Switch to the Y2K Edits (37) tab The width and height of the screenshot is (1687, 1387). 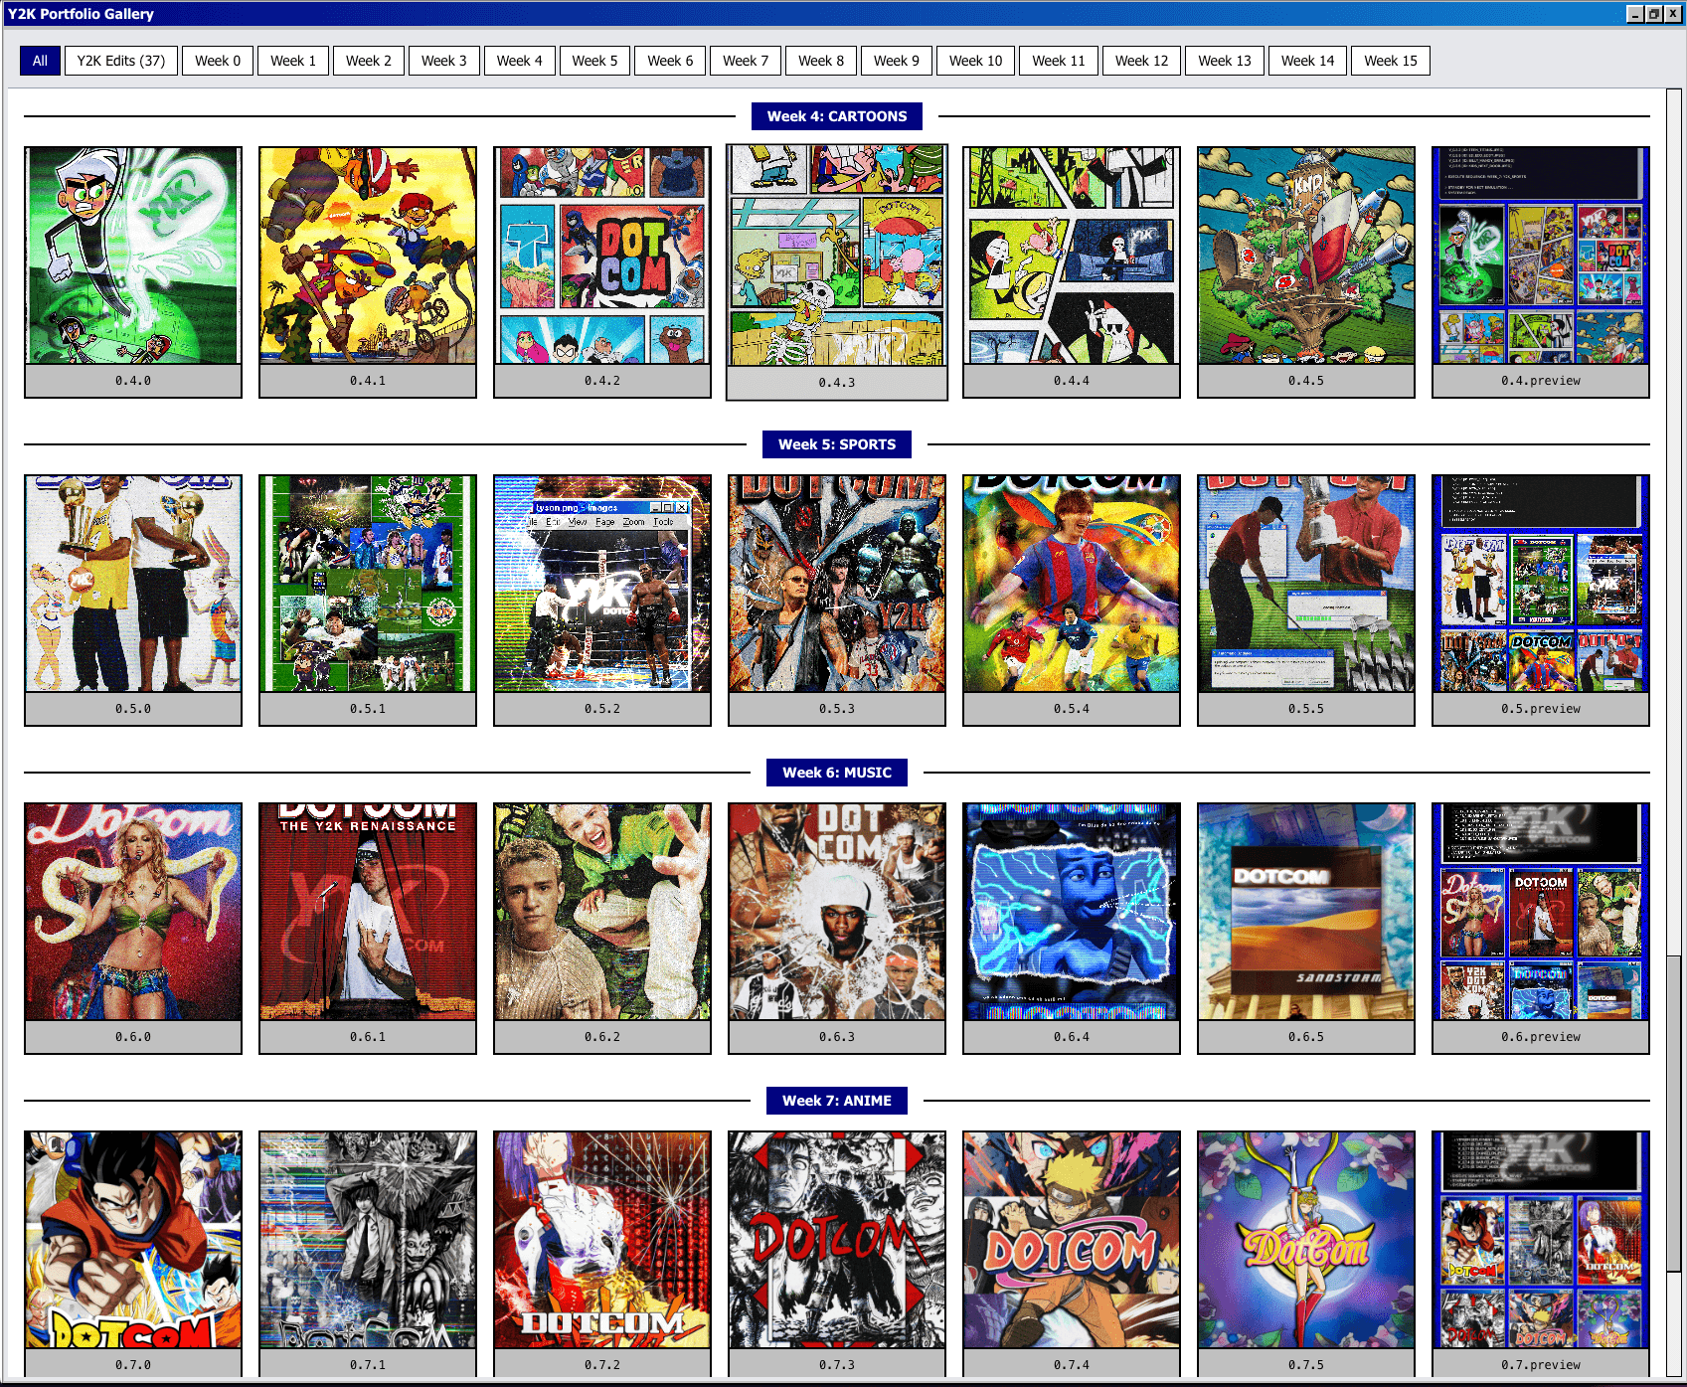tap(120, 61)
